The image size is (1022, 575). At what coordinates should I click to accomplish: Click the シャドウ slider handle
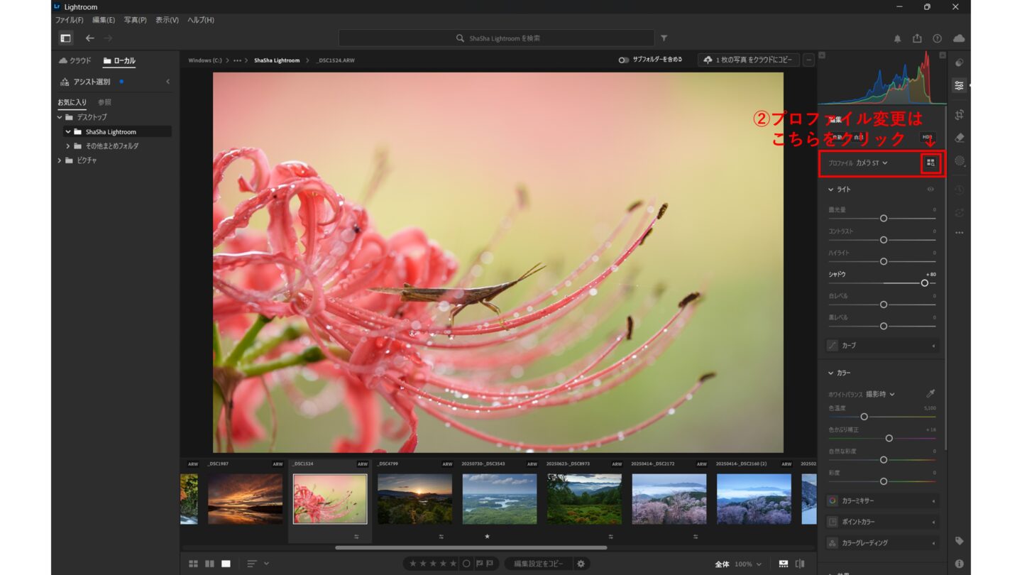(924, 283)
